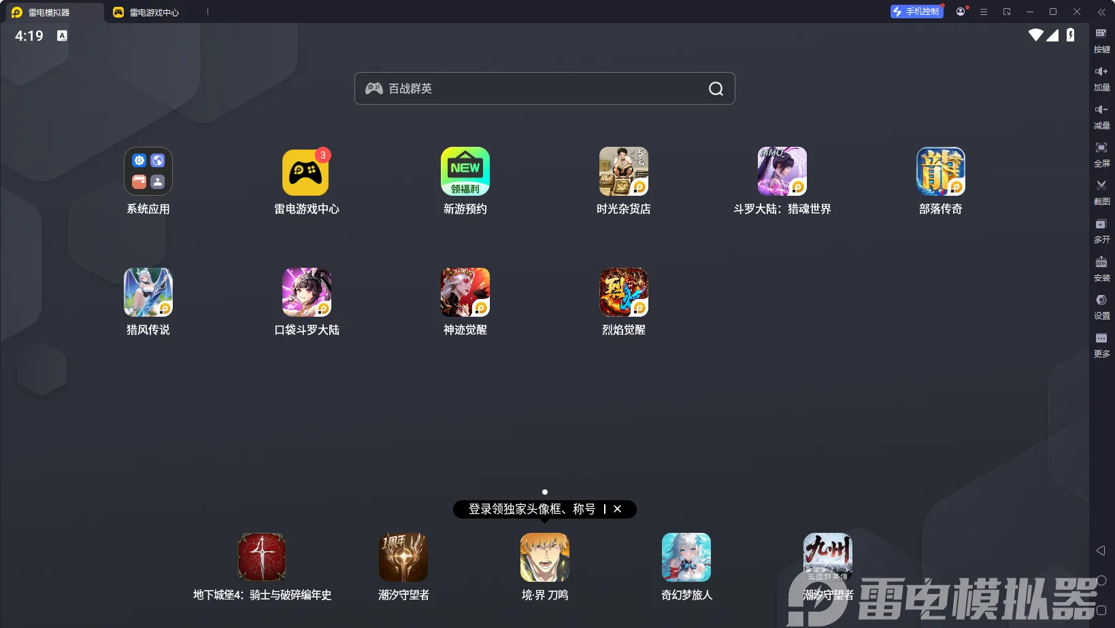Open the 新游预约 app

click(x=465, y=171)
